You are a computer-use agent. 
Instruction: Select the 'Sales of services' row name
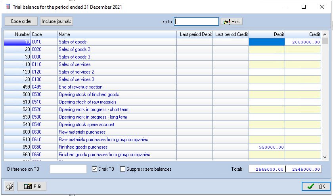(75, 64)
